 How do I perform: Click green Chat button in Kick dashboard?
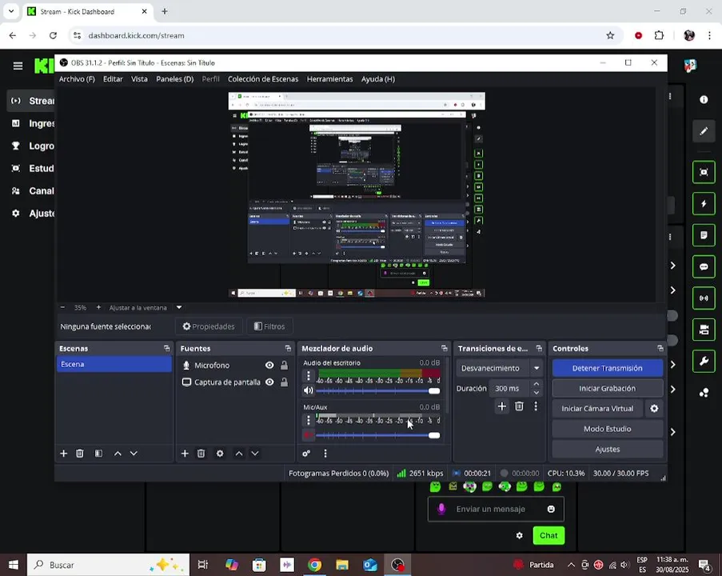tap(548, 535)
